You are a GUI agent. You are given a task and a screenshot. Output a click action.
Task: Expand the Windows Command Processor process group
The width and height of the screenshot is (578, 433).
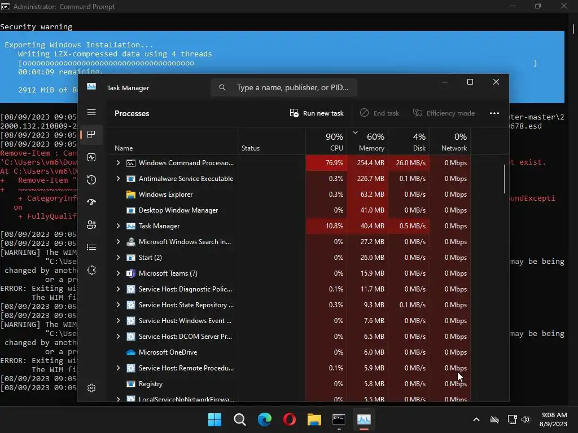118,163
